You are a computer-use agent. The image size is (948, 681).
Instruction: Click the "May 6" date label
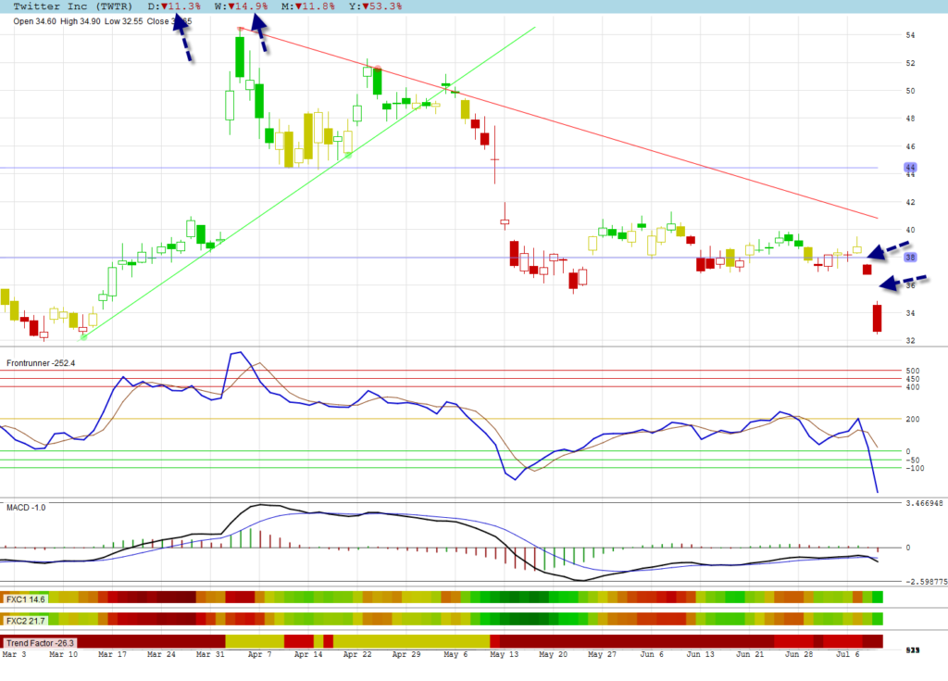coord(455,654)
